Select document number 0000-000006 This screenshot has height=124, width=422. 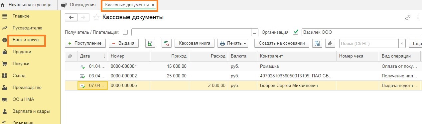click(x=124, y=86)
